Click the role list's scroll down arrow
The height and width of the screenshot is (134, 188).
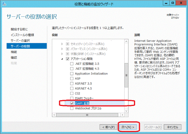click(126, 111)
